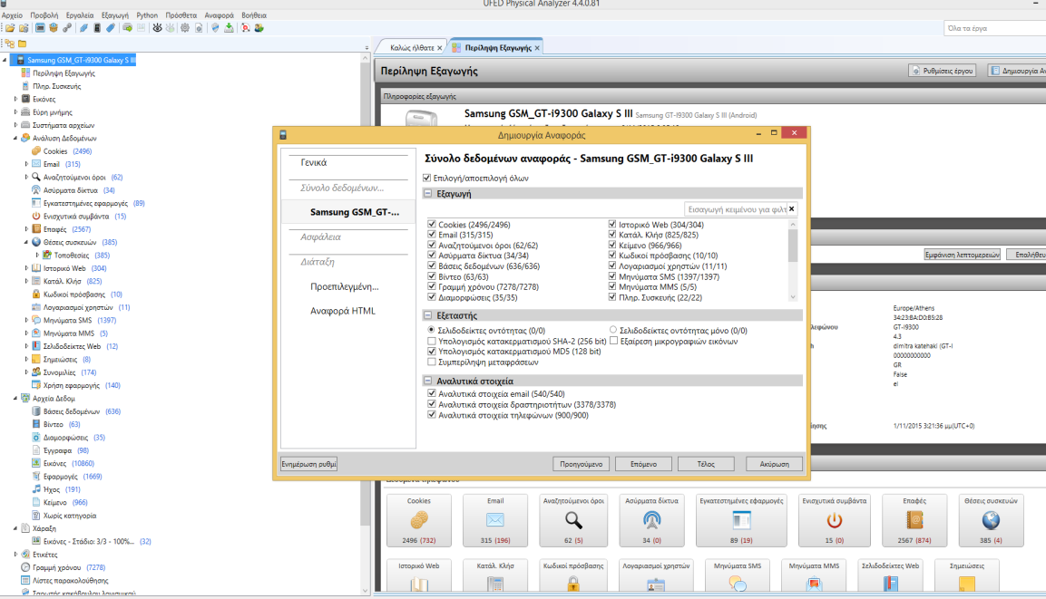The height and width of the screenshot is (599, 1046).
Task: Click the yellow folder icon above the project tree
Action: pos(22,44)
